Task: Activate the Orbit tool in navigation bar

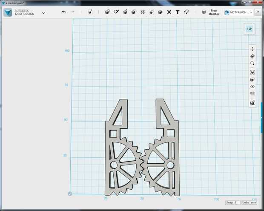Action: click(x=253, y=56)
